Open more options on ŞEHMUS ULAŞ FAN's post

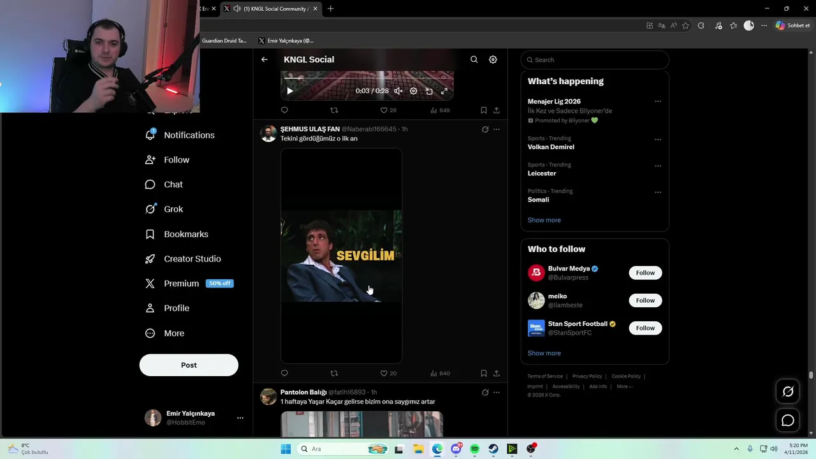(x=497, y=129)
